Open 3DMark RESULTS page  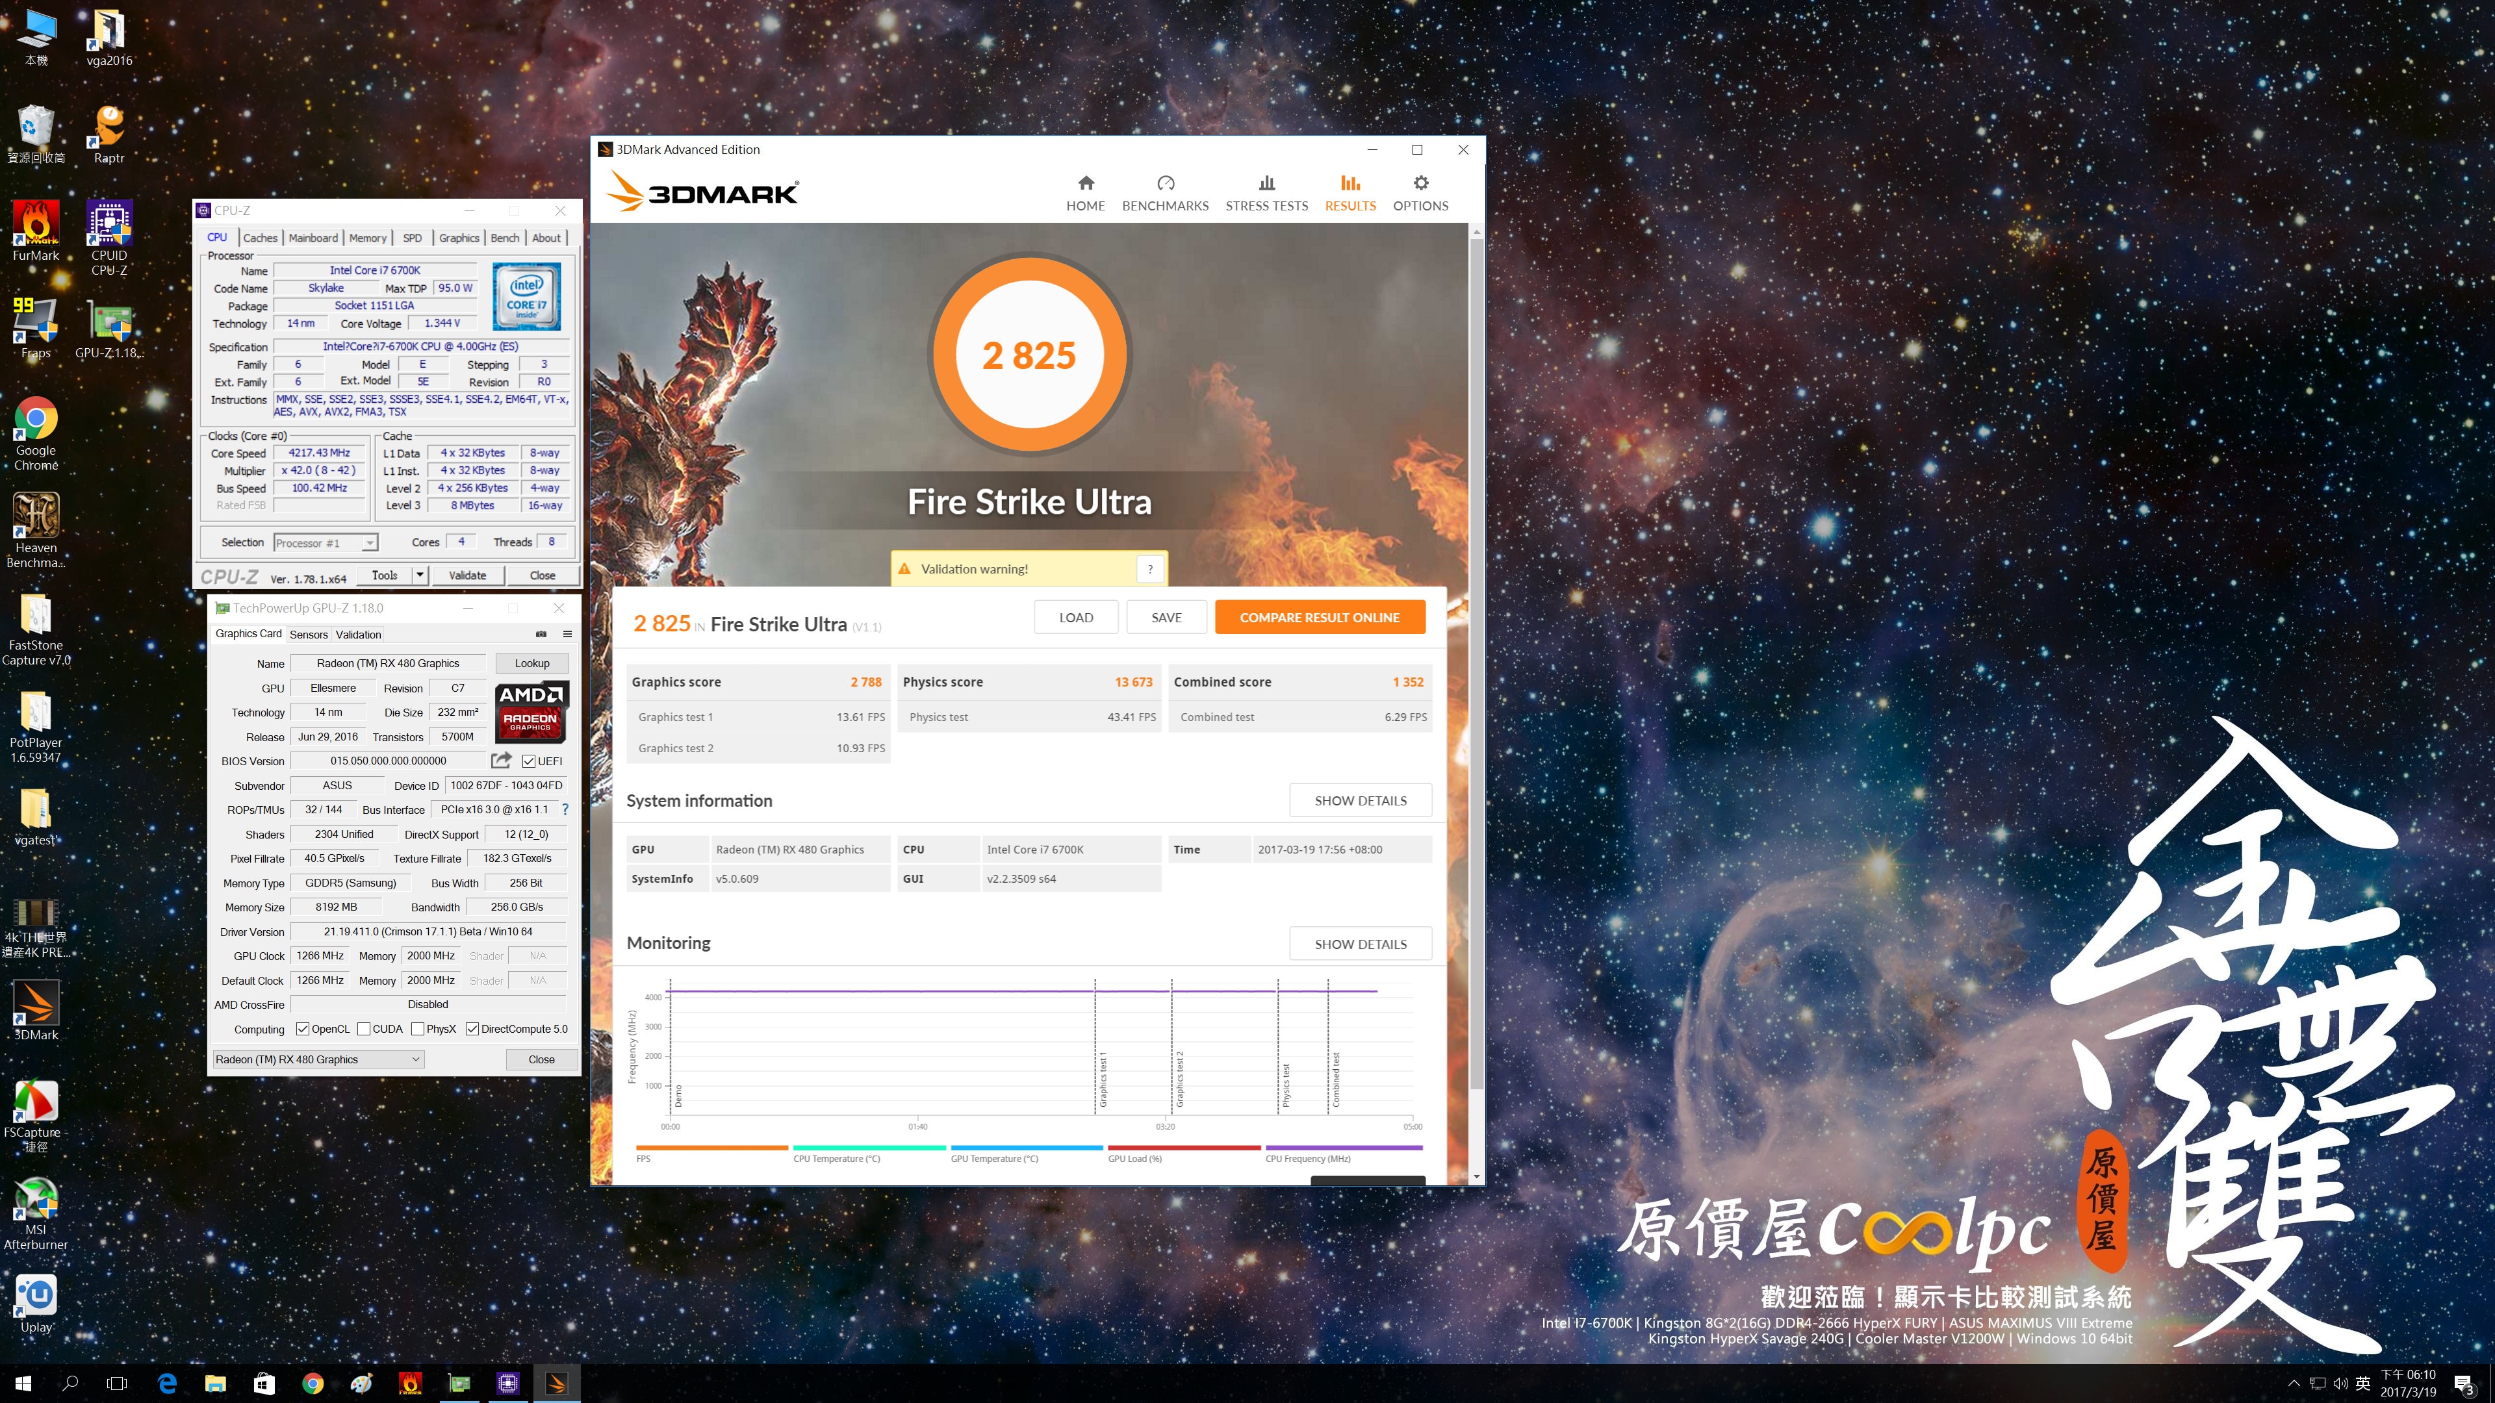click(x=1350, y=194)
